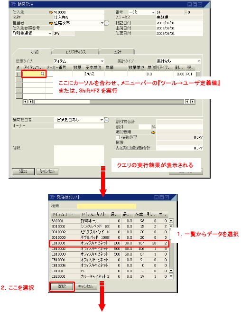Toggle the 端数処理 checkbox

point(118,137)
